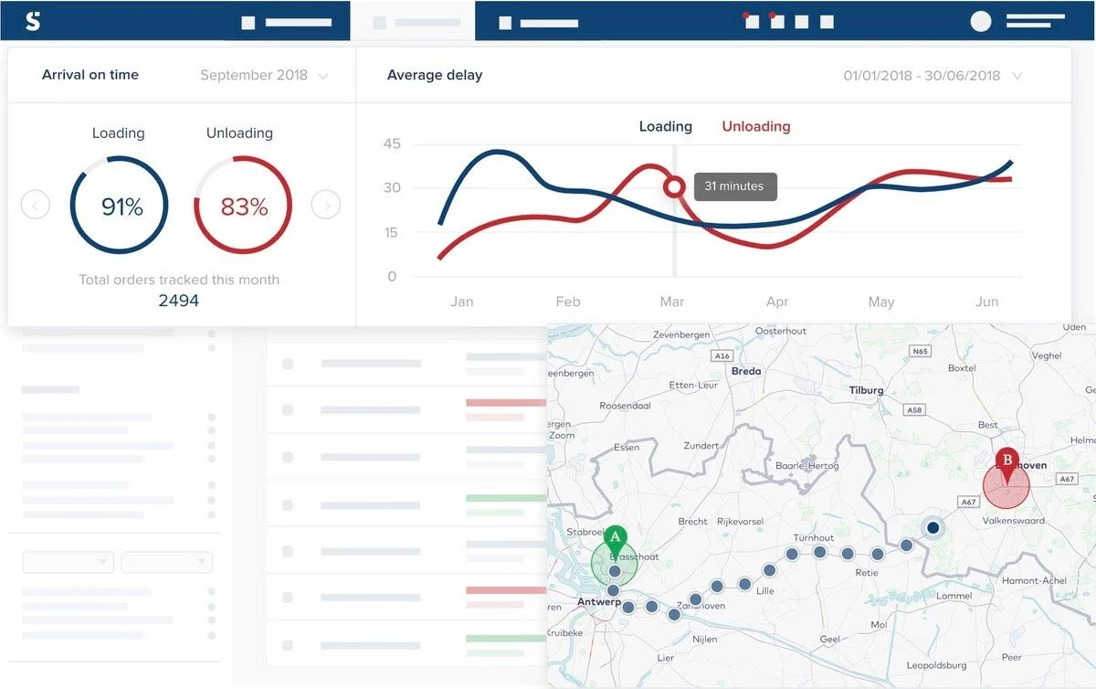Viewport: 1096px width, 689px height.
Task: Go to previous arrival stats with left arrow
Action: coord(36,205)
